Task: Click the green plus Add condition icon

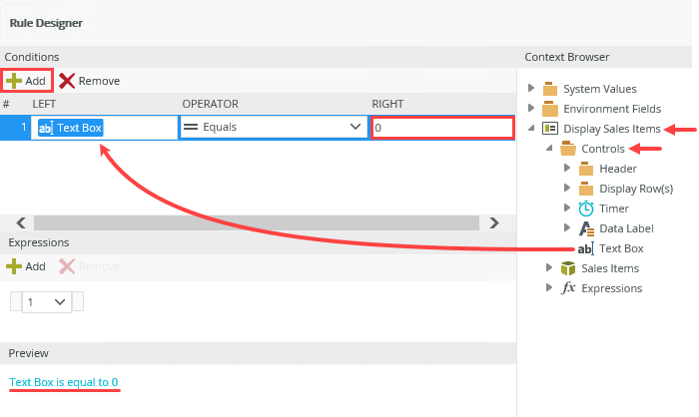Action: [x=14, y=80]
